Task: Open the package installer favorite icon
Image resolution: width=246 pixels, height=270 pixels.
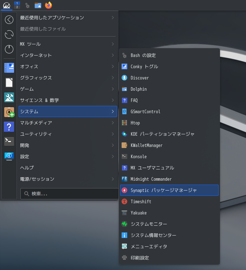Action: [9, 112]
